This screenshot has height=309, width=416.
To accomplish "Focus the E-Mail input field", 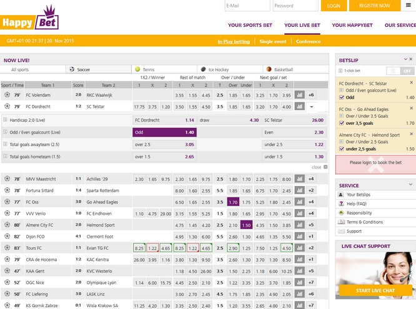I will tap(247, 6).
